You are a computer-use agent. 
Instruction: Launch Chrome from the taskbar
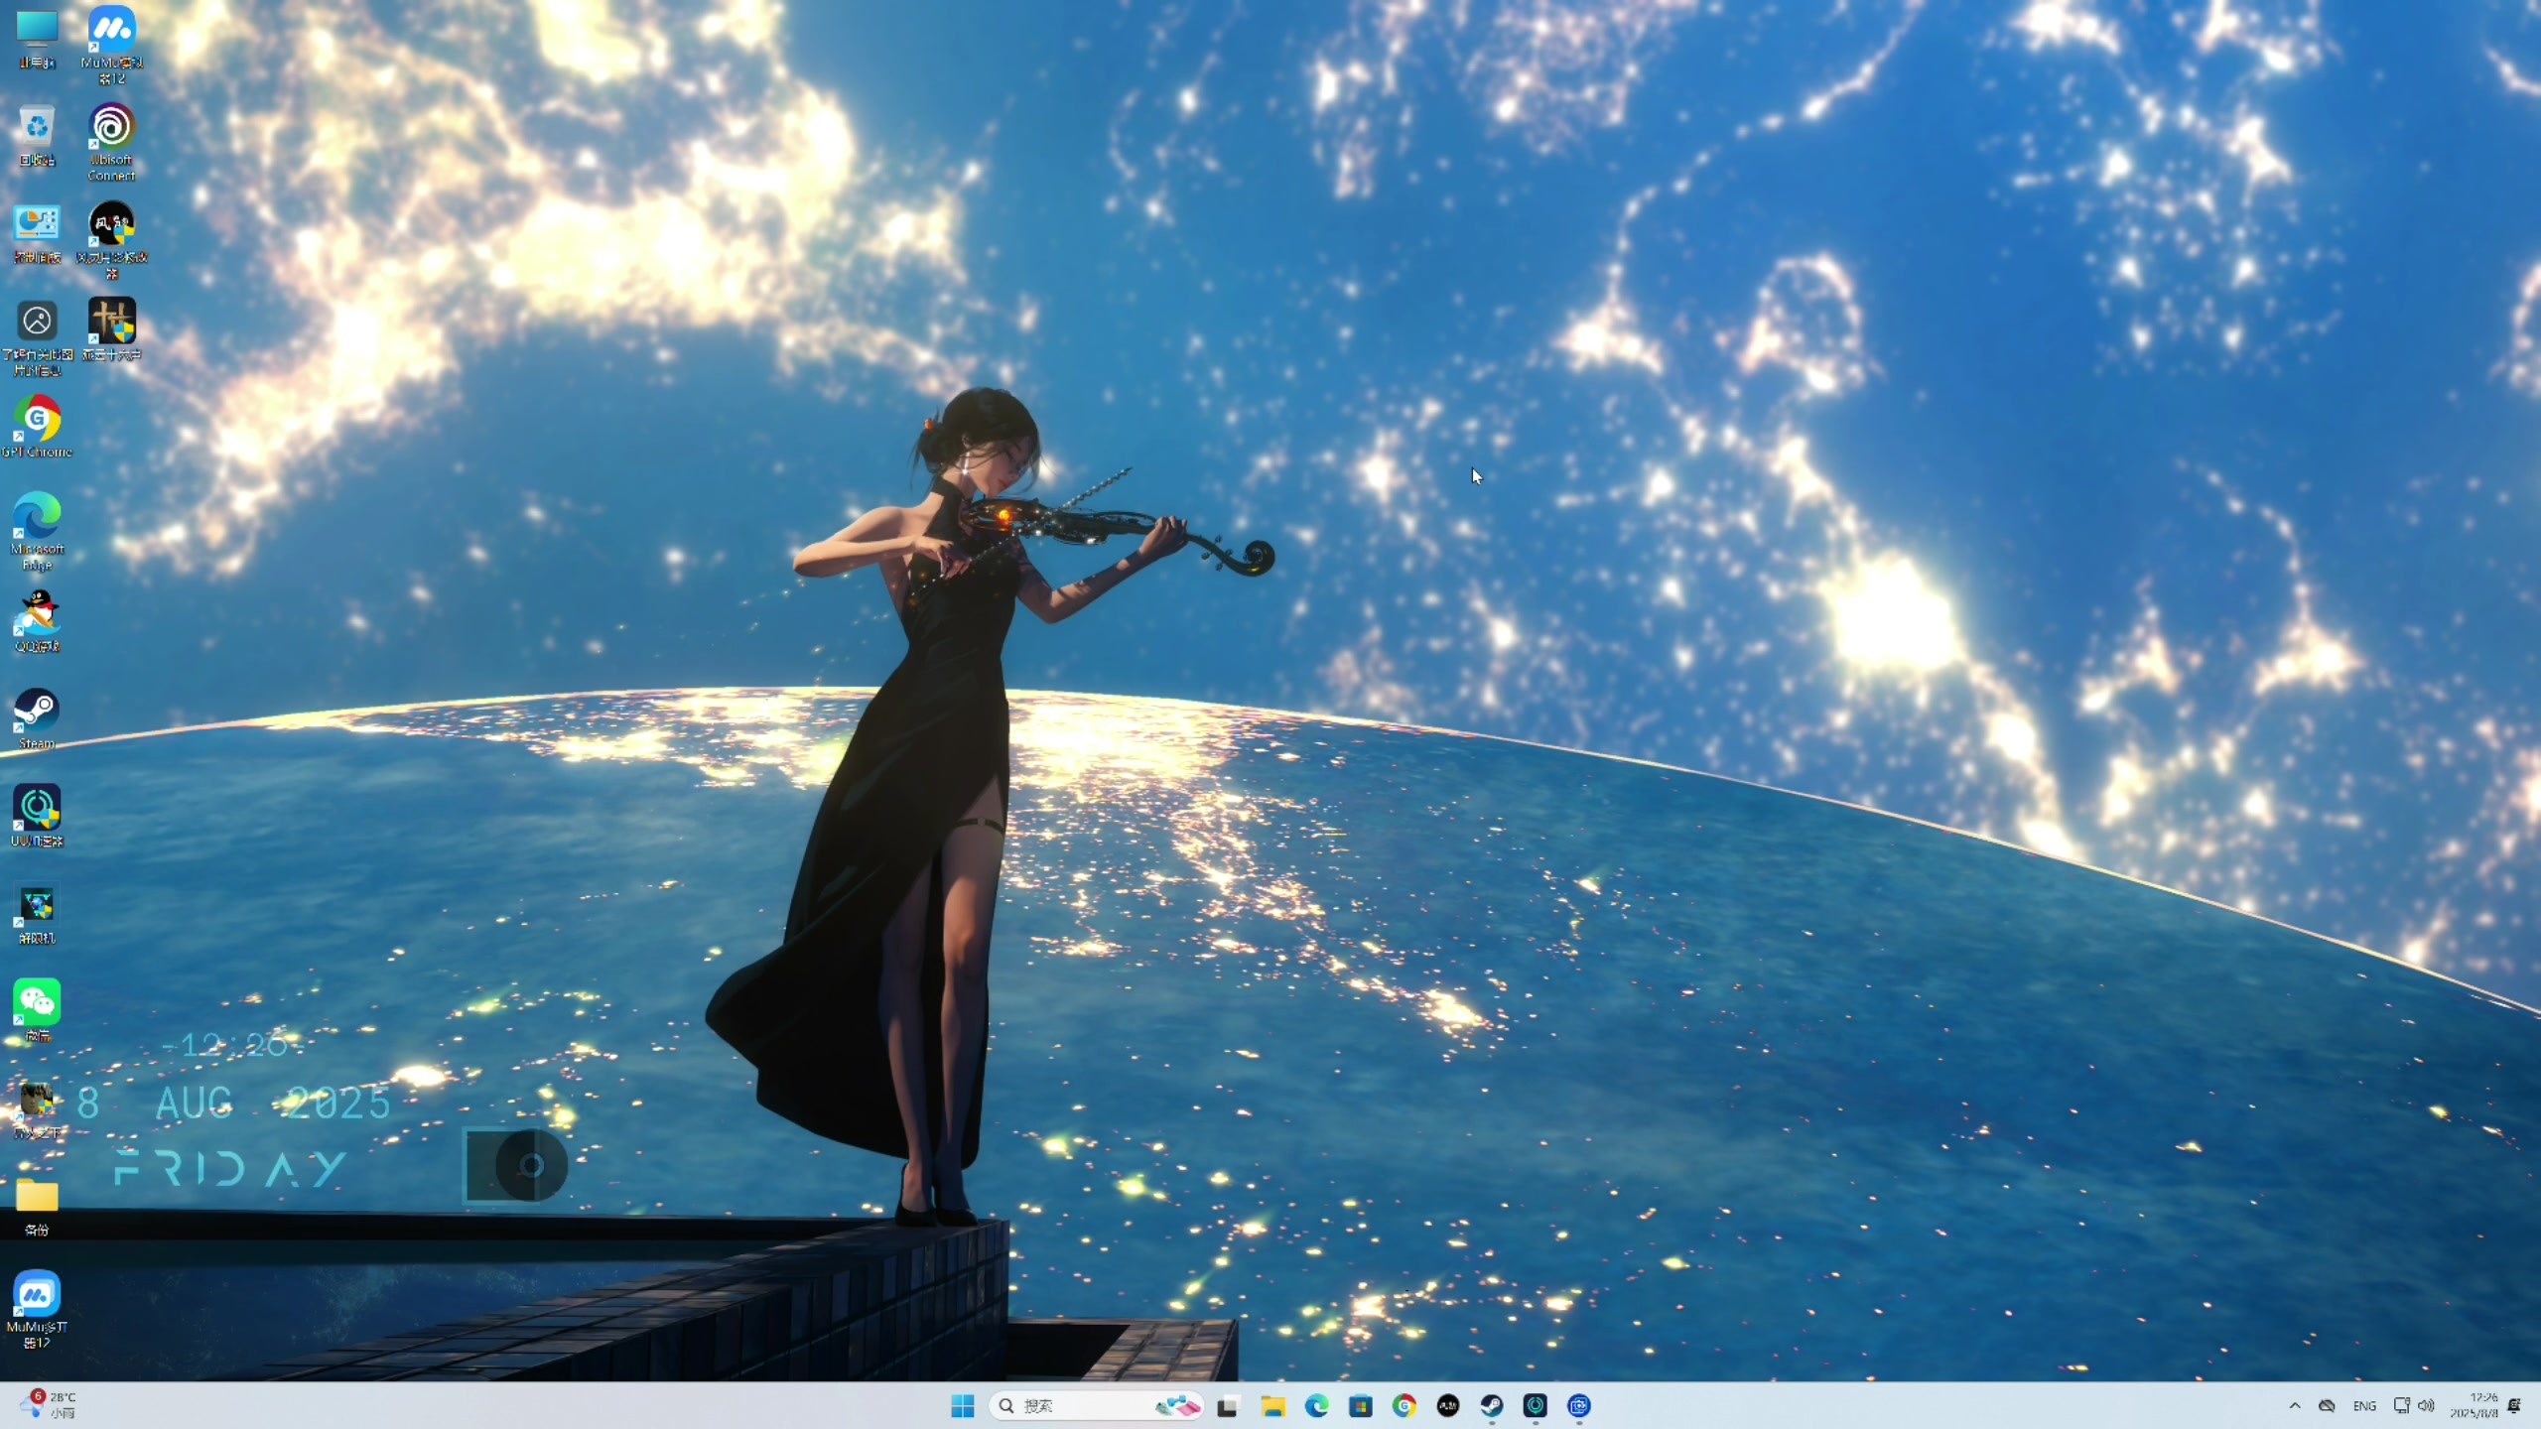click(1404, 1406)
